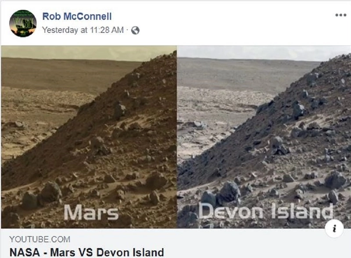
Task: Open the NASA - Mars VS Devon Island title
Action: pyautogui.click(x=86, y=252)
